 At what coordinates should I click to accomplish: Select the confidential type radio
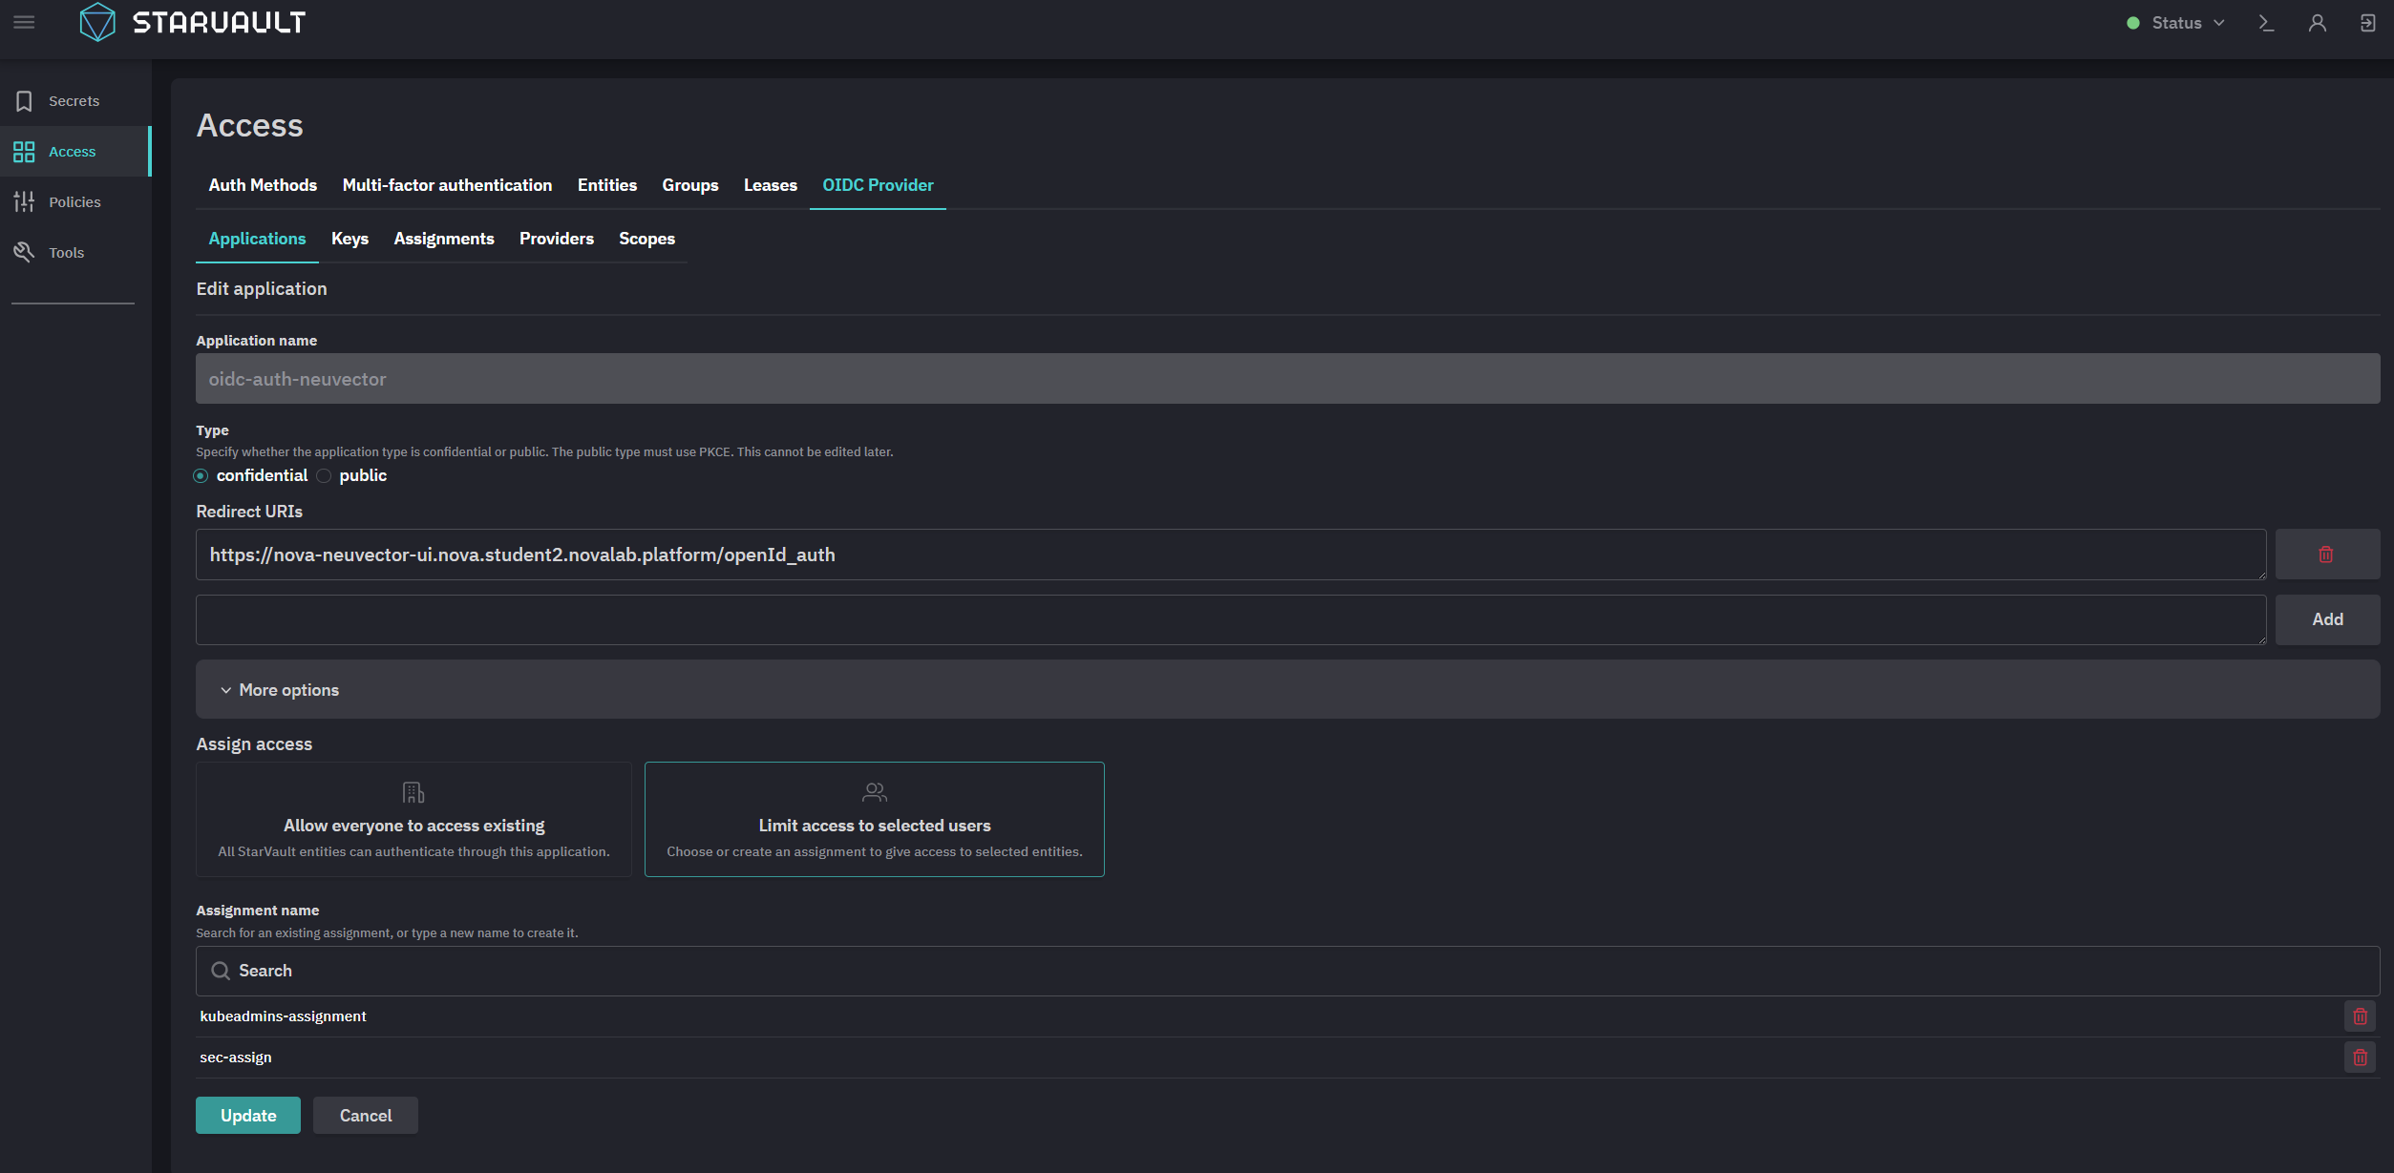click(x=201, y=476)
